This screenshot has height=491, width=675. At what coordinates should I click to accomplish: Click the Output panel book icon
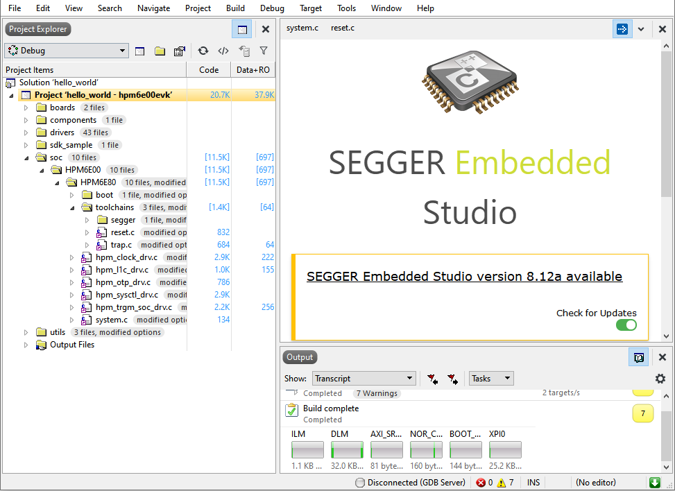638,357
